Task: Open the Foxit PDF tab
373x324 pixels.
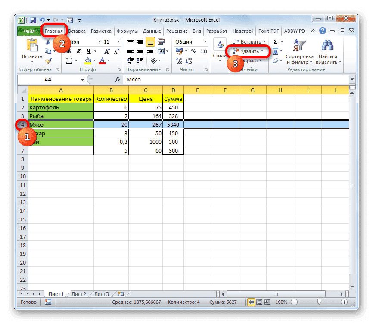Action: click(268, 31)
